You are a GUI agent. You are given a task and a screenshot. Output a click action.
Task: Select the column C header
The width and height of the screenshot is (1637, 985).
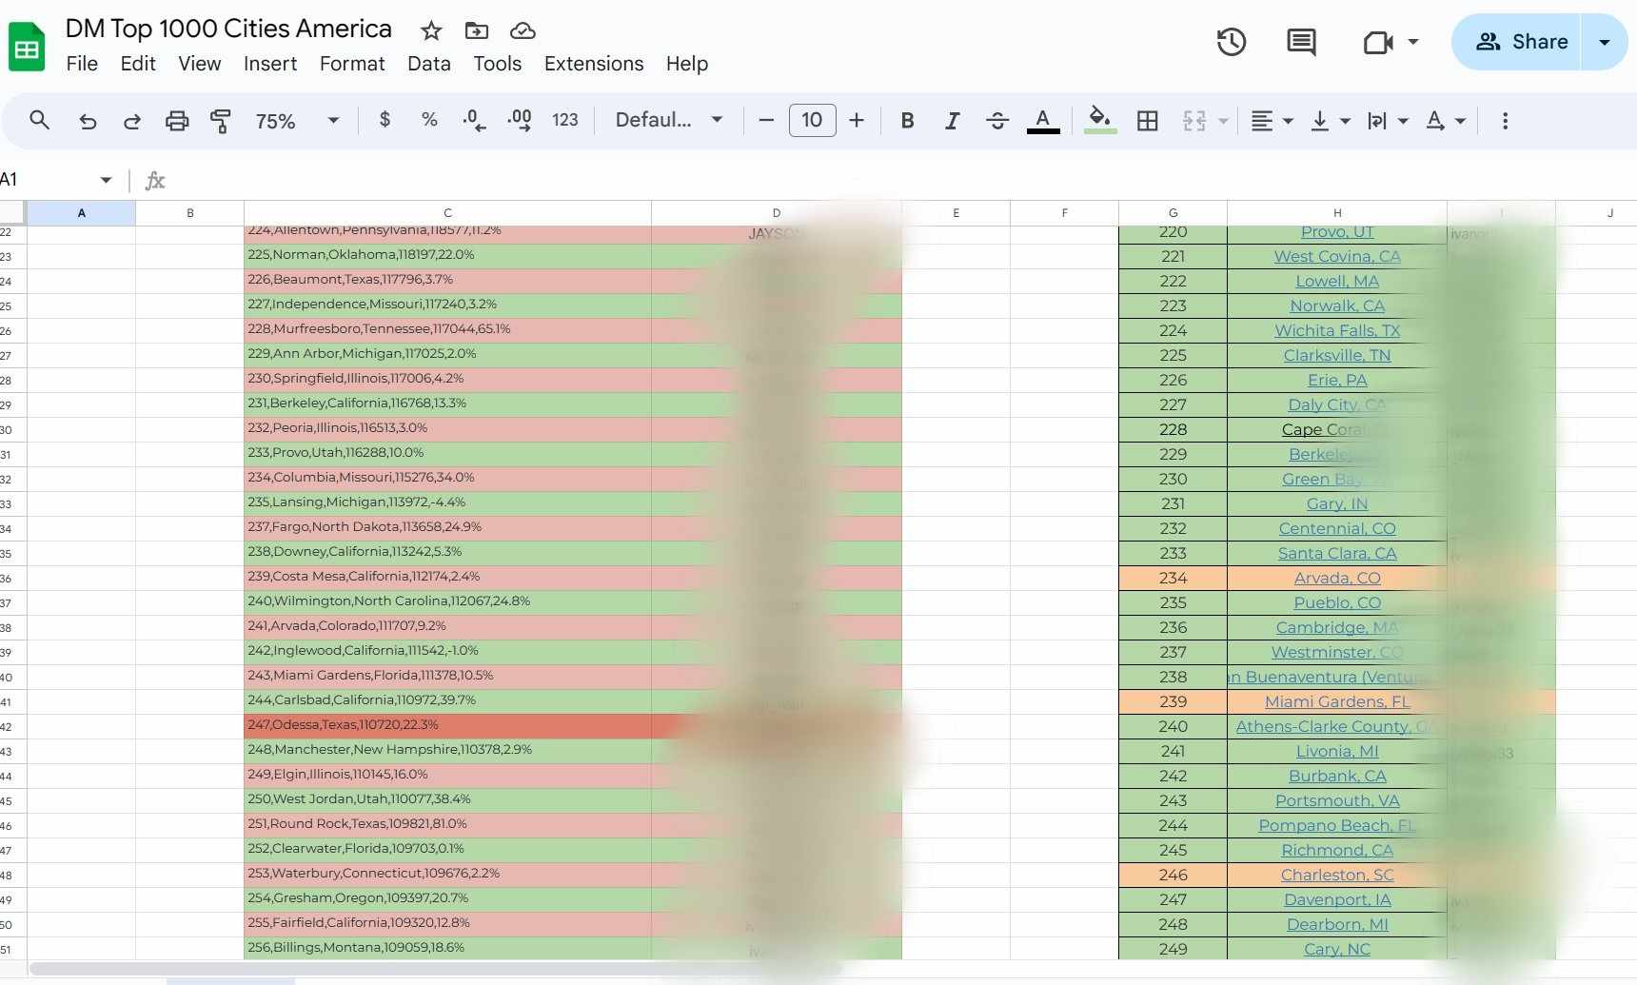point(447,213)
